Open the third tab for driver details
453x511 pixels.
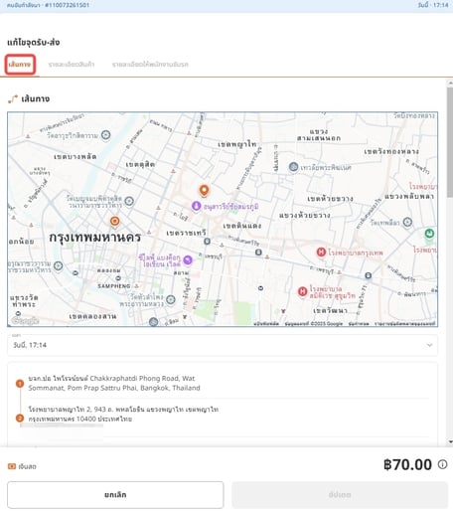[150, 65]
